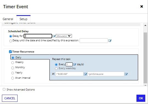Open expression editor beside Delay for field
This screenshot has width=148, height=104.
tap(54, 36)
